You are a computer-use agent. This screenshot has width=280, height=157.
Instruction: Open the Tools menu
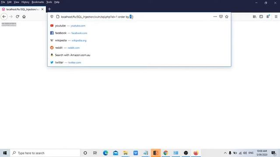(49, 2)
